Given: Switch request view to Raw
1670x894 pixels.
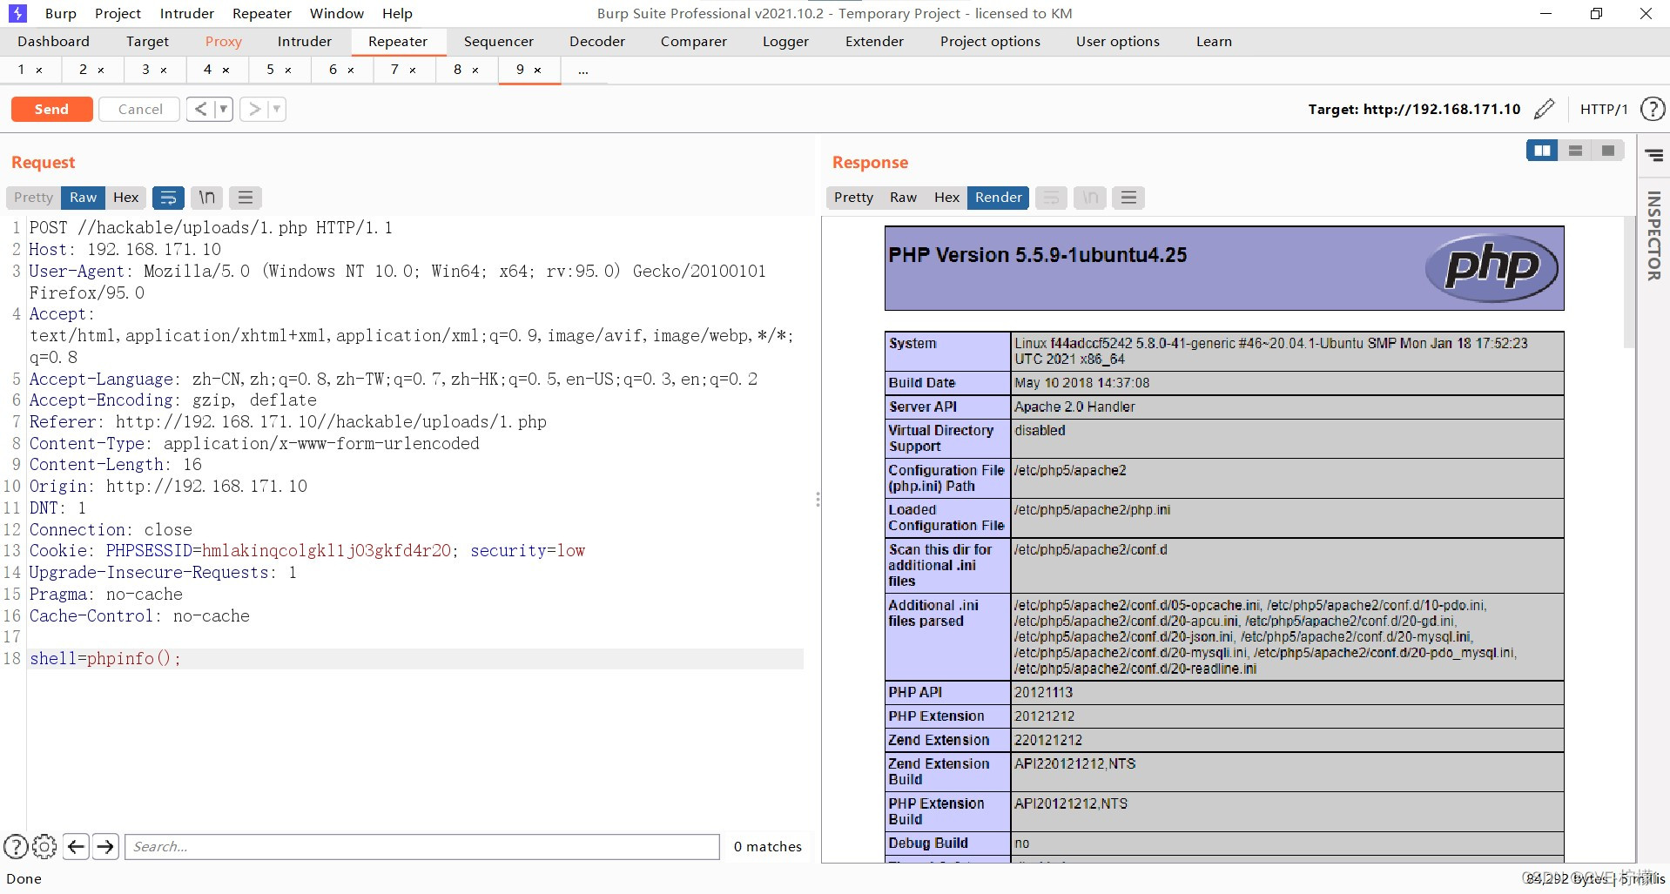Looking at the screenshot, I should pyautogui.click(x=83, y=198).
